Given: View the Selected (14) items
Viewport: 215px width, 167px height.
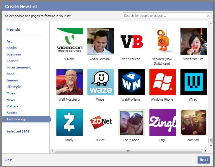Looking at the screenshot, I should 18,131.
